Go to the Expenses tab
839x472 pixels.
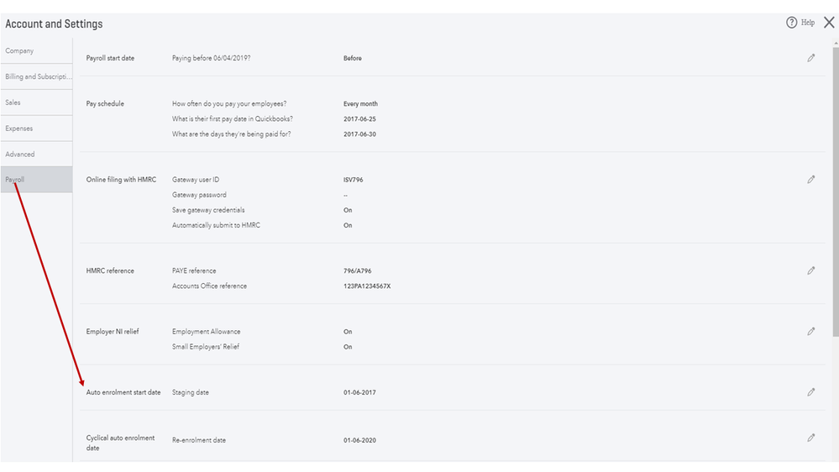[19, 128]
